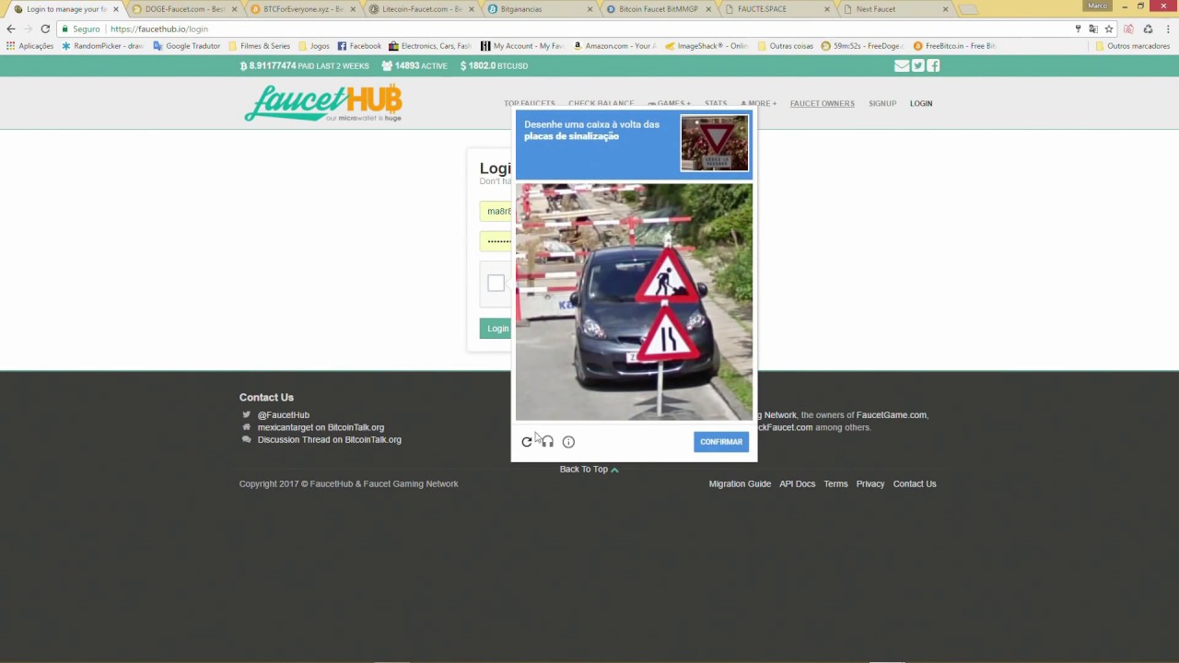The image size is (1179, 663).
Task: Open ImageShack bookmark
Action: [x=706, y=46]
